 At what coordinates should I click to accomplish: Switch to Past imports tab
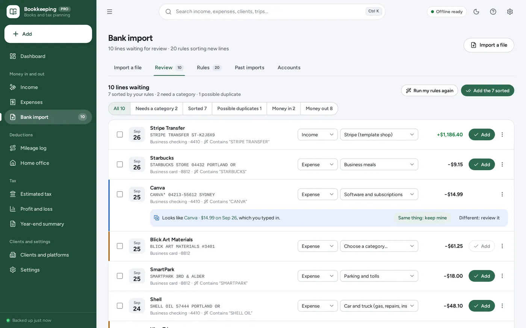[249, 68]
